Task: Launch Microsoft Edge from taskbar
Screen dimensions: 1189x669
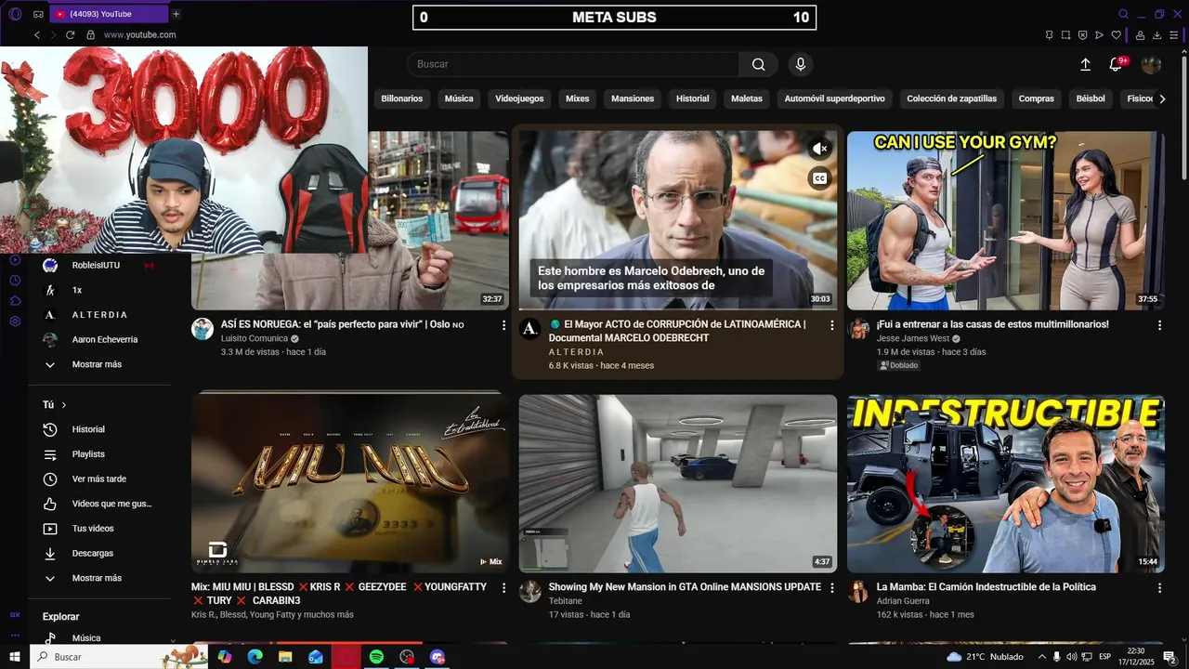Action: pos(255,657)
